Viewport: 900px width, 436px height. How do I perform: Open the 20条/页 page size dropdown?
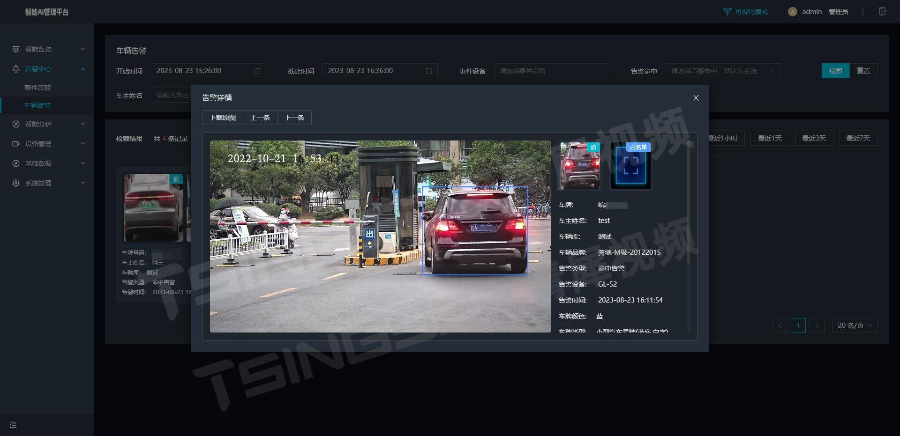click(x=854, y=325)
